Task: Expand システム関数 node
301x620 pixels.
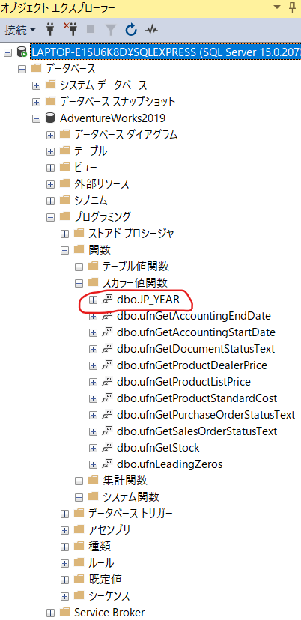Action: coord(79,497)
